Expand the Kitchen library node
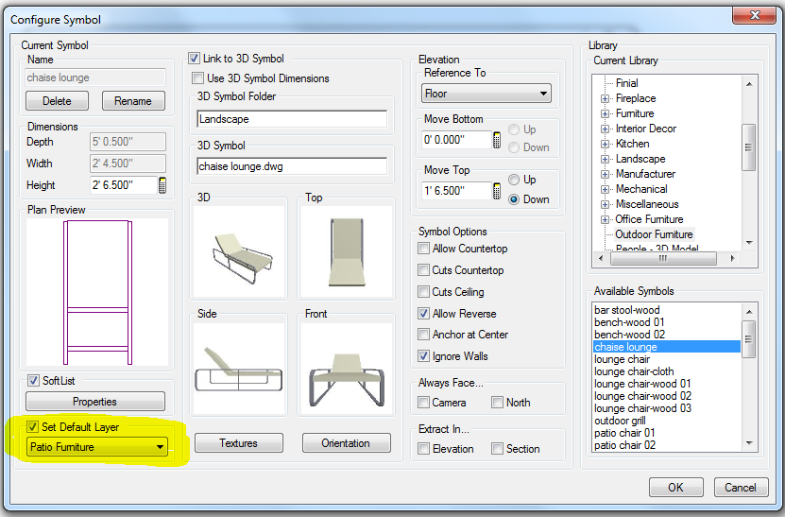Image resolution: width=785 pixels, height=517 pixels. coord(605,144)
